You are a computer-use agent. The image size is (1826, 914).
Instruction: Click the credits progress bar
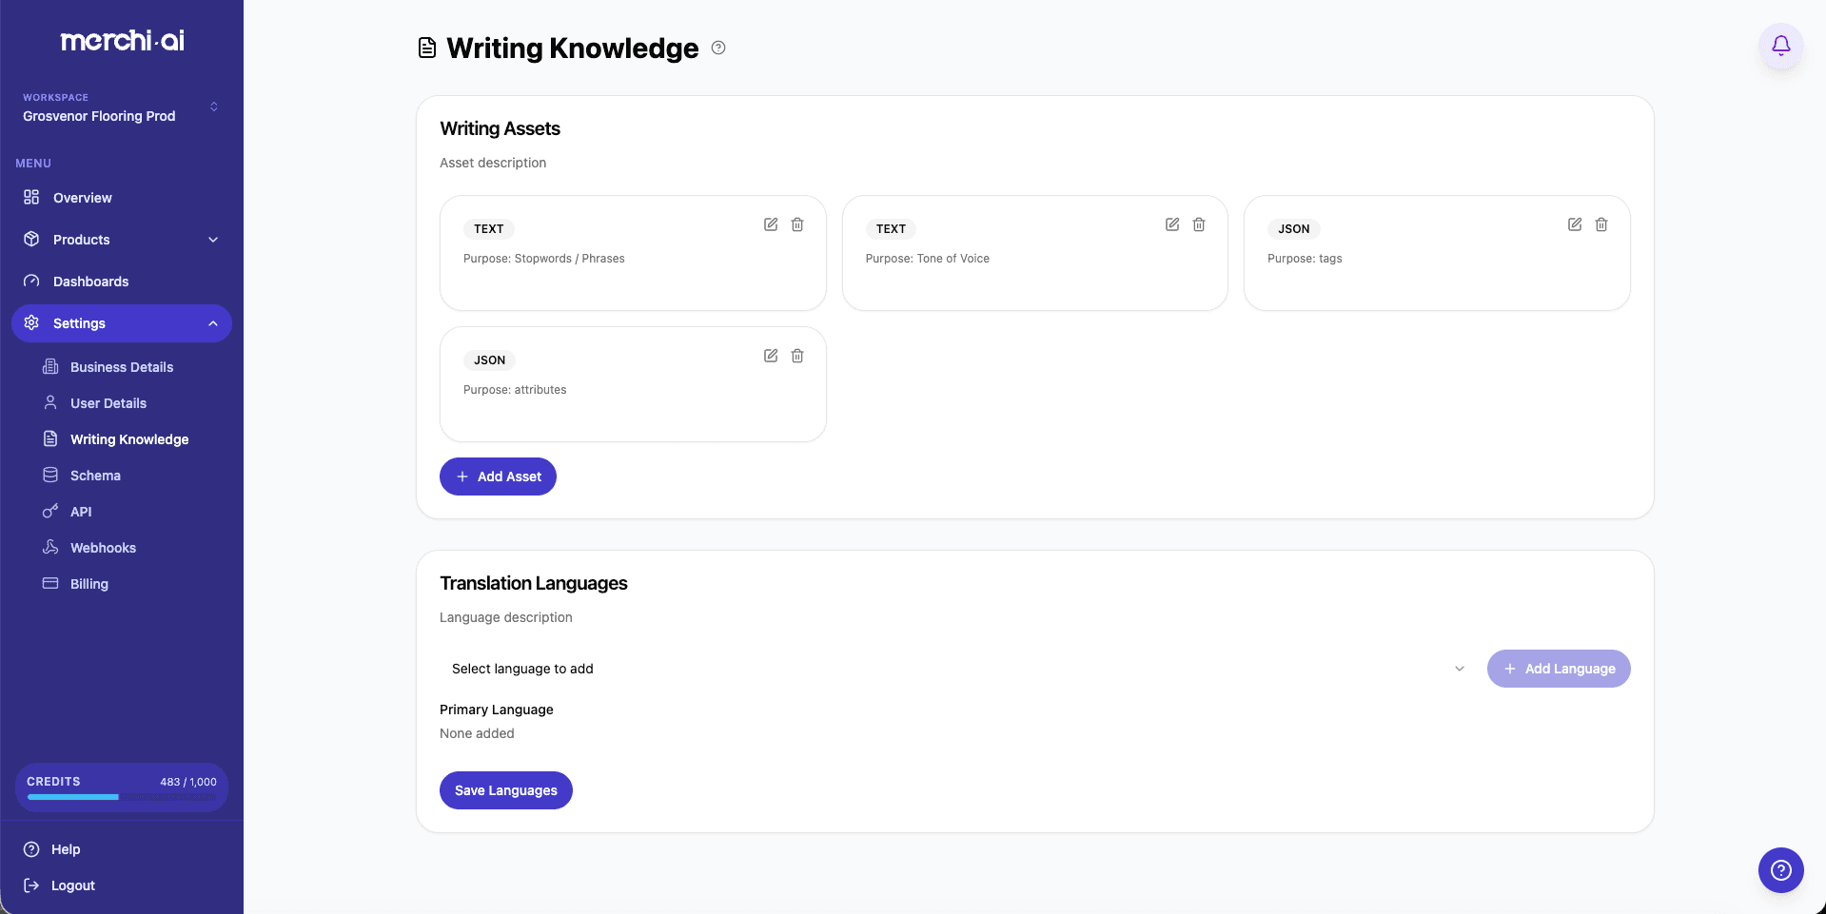(121, 798)
